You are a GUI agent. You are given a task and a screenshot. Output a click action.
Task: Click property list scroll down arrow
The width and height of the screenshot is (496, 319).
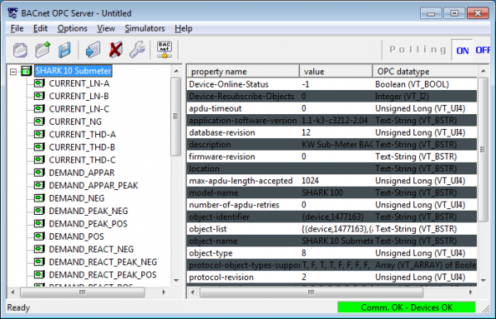[483, 280]
